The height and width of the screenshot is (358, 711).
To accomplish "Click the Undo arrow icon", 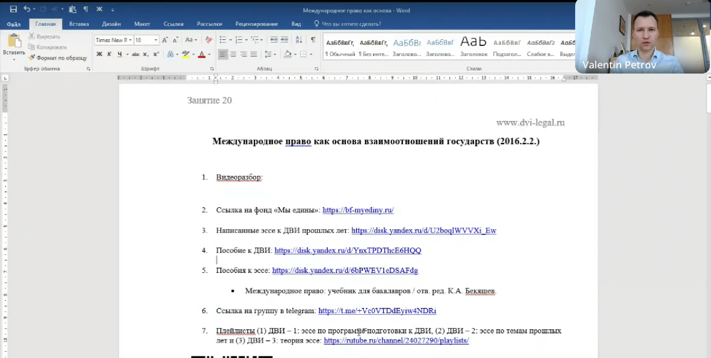I will point(27,9).
